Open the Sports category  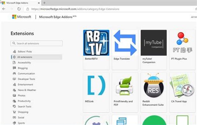(21, 123)
